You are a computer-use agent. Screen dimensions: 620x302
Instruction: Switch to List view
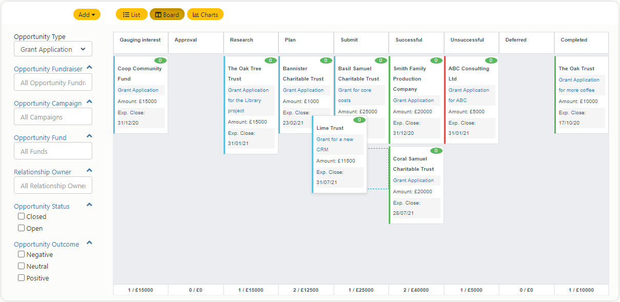(132, 14)
